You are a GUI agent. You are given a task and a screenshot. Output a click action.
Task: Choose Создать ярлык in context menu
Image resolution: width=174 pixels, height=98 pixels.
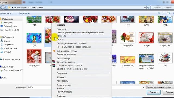point(64,85)
